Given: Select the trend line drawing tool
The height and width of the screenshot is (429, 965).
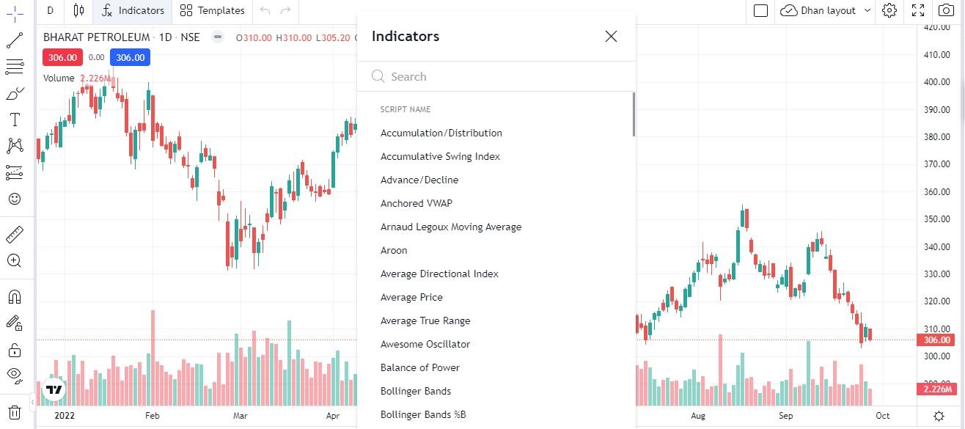Looking at the screenshot, I should [x=15, y=40].
